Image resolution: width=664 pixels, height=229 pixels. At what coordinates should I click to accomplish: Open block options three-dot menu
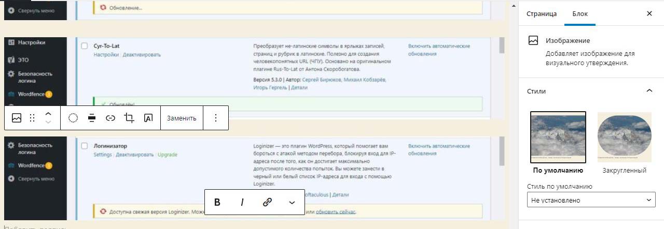(216, 118)
